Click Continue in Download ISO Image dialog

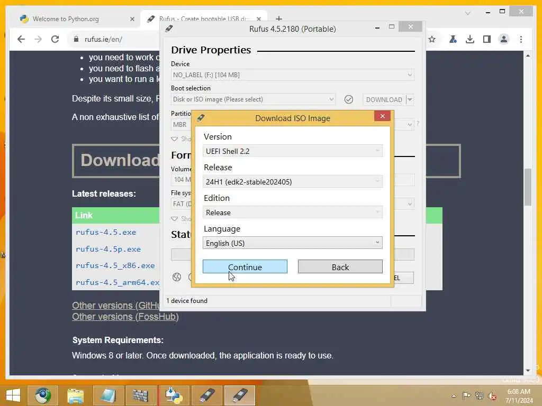(245, 266)
